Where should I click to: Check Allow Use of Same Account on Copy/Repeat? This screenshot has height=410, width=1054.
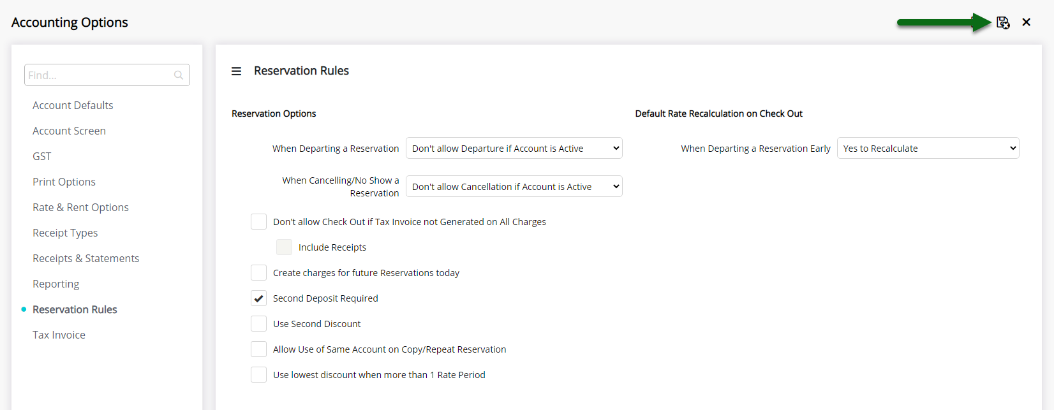[x=258, y=349]
